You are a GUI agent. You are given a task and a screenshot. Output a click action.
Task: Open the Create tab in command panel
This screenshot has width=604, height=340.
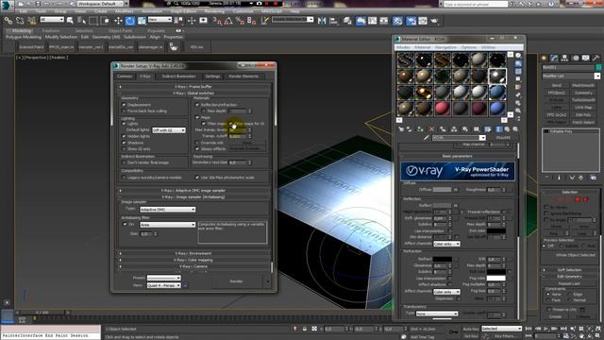545,58
